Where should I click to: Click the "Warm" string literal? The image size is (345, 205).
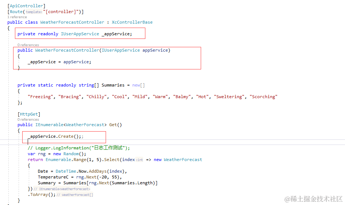(x=160, y=97)
